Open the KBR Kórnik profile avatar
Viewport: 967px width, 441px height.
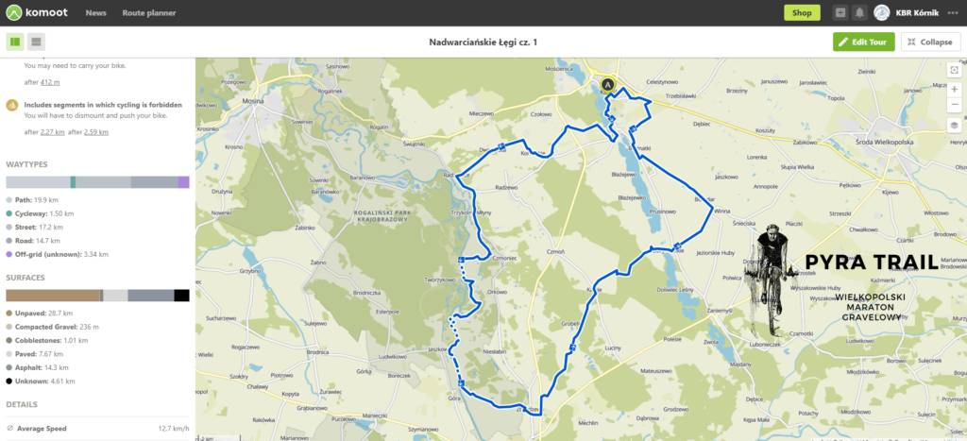point(882,13)
